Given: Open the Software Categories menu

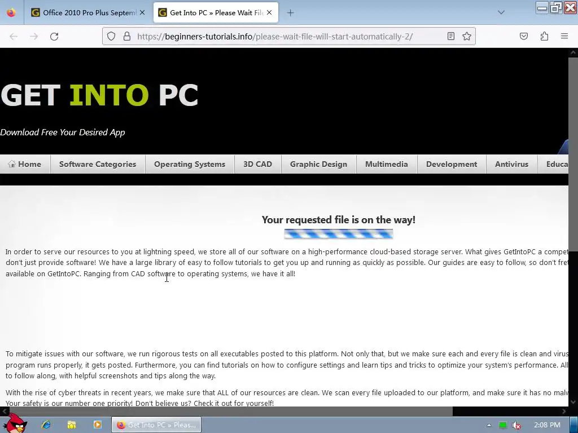Looking at the screenshot, I should pyautogui.click(x=98, y=164).
